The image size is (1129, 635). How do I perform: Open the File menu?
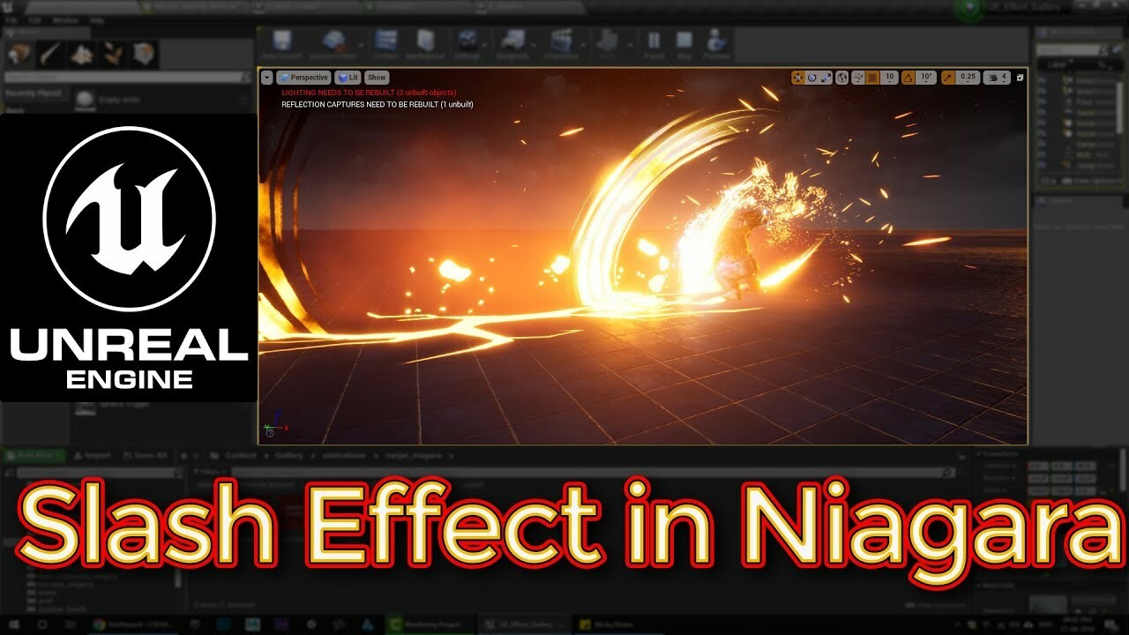click(x=11, y=19)
